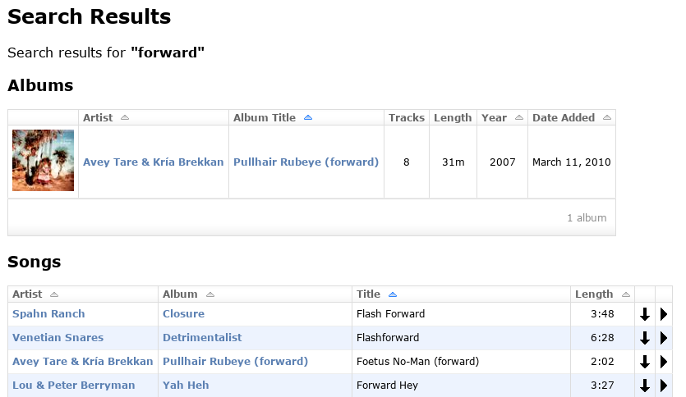Viewport: 686px width, 397px height.
Task: Download the Flashforward track by Venetian Snares
Action: [x=644, y=338]
